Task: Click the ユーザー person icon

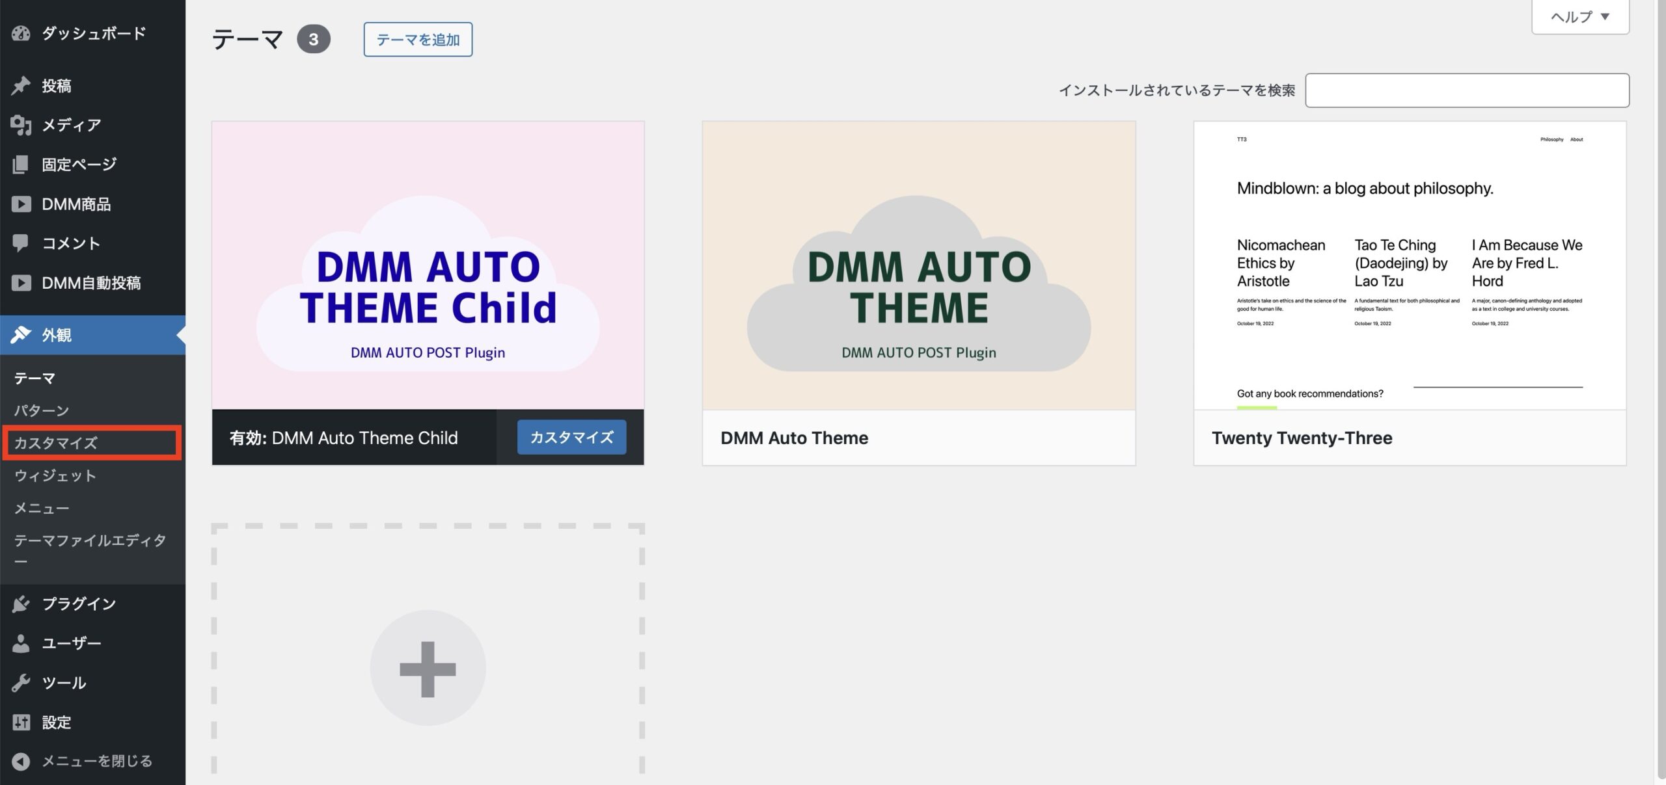Action: [x=21, y=643]
